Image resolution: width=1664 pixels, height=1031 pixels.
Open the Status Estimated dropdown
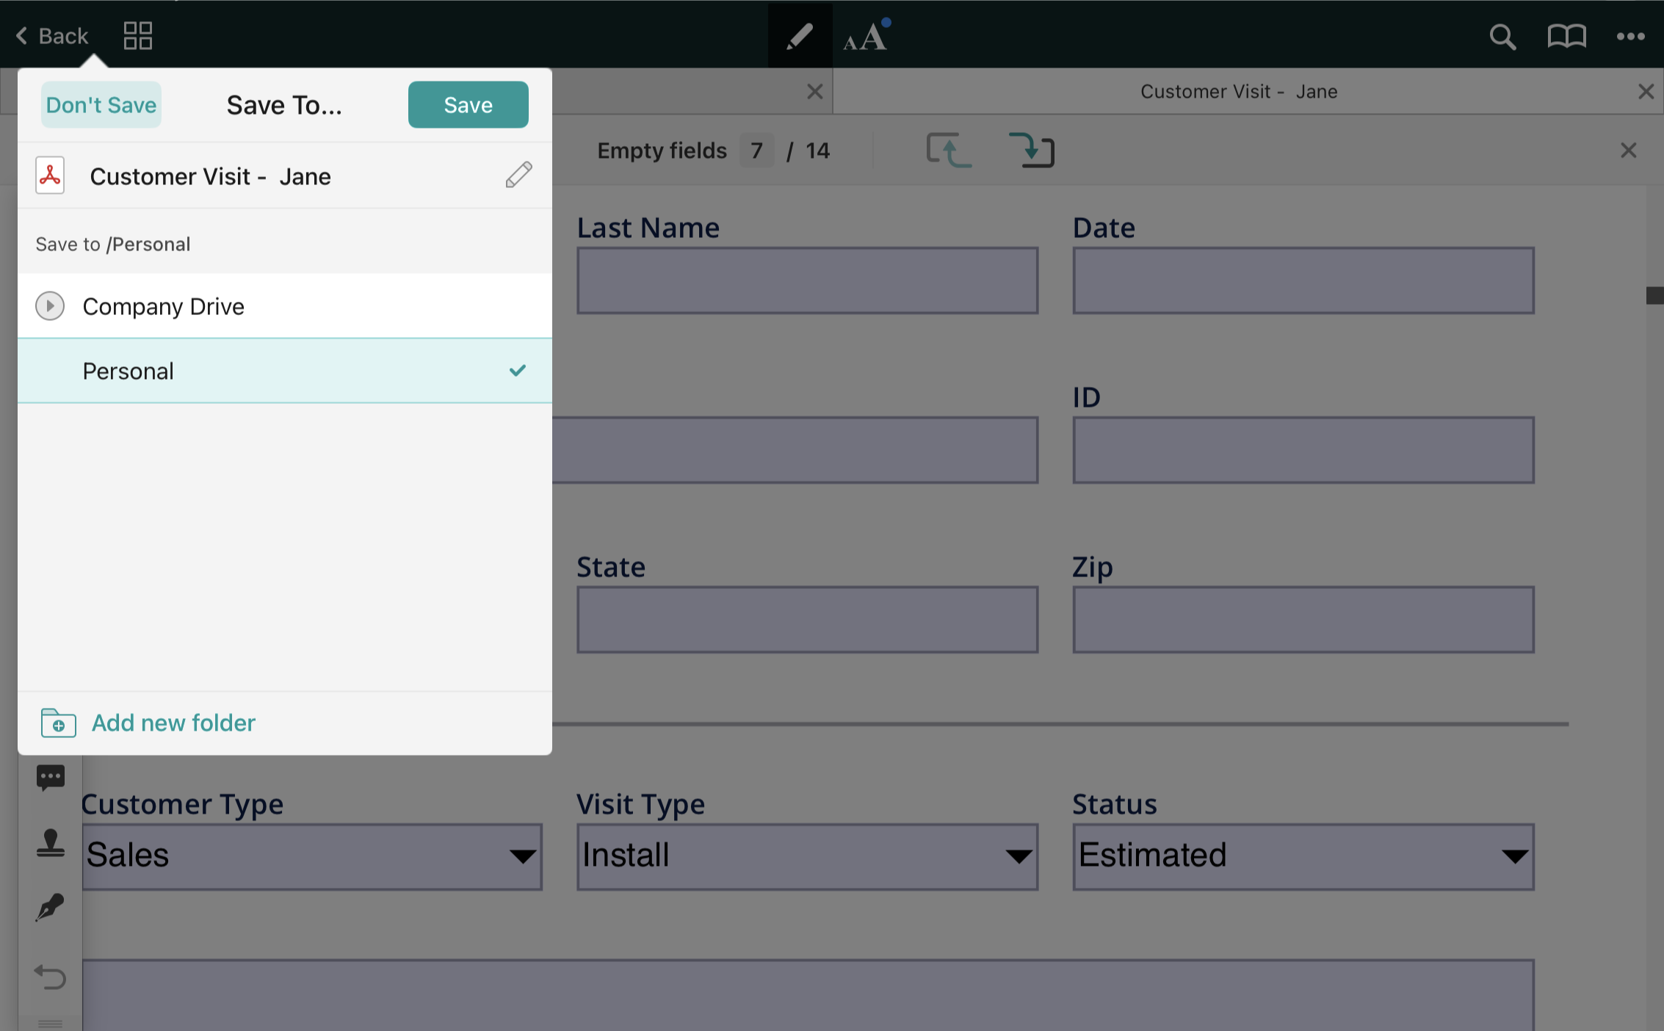click(x=1303, y=856)
